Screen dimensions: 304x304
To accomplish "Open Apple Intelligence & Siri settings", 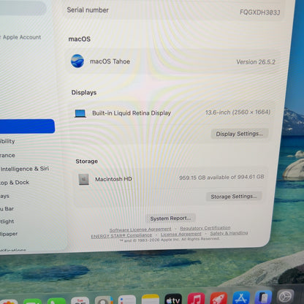I will tap(24, 169).
